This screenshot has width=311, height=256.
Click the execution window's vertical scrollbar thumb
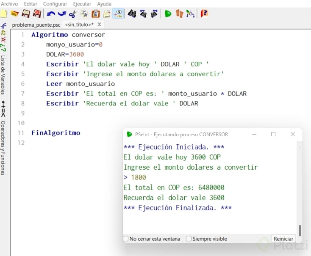(300, 231)
